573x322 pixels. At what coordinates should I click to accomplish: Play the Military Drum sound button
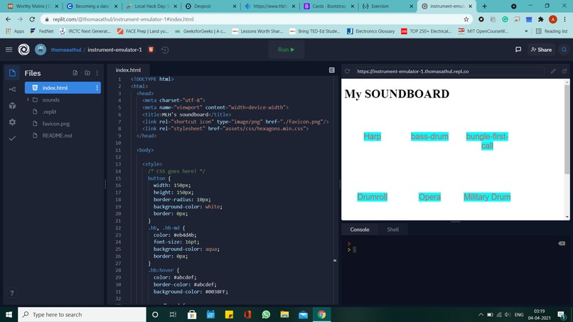click(x=487, y=197)
